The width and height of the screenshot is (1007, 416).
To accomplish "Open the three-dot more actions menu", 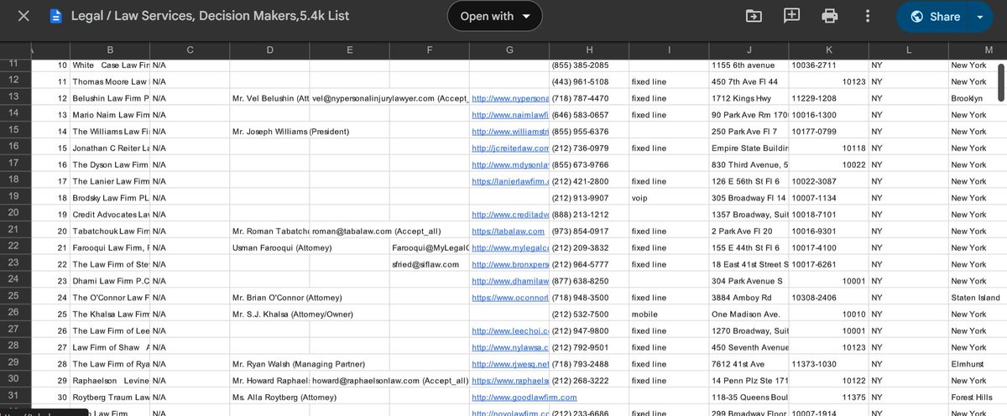I will (x=868, y=16).
